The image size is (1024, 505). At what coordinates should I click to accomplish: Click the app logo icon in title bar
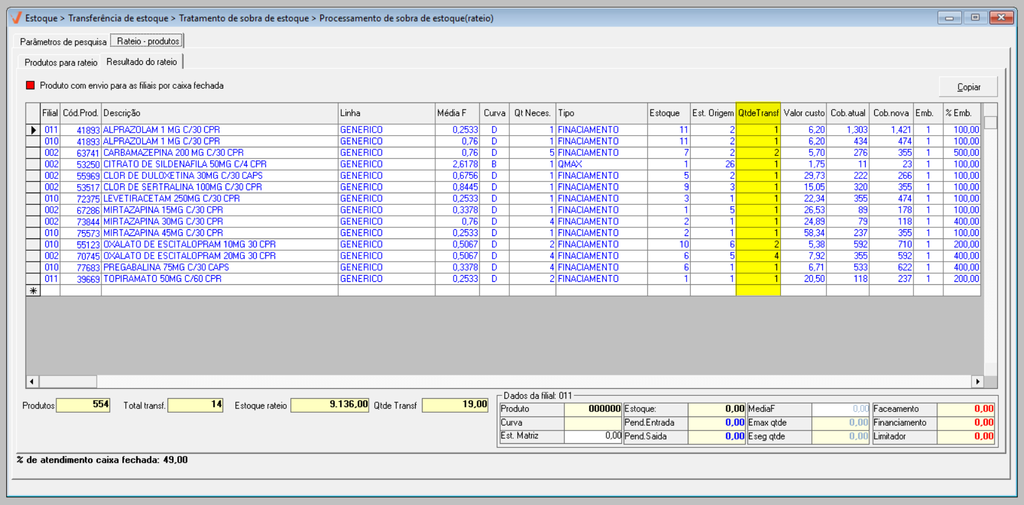(x=17, y=18)
